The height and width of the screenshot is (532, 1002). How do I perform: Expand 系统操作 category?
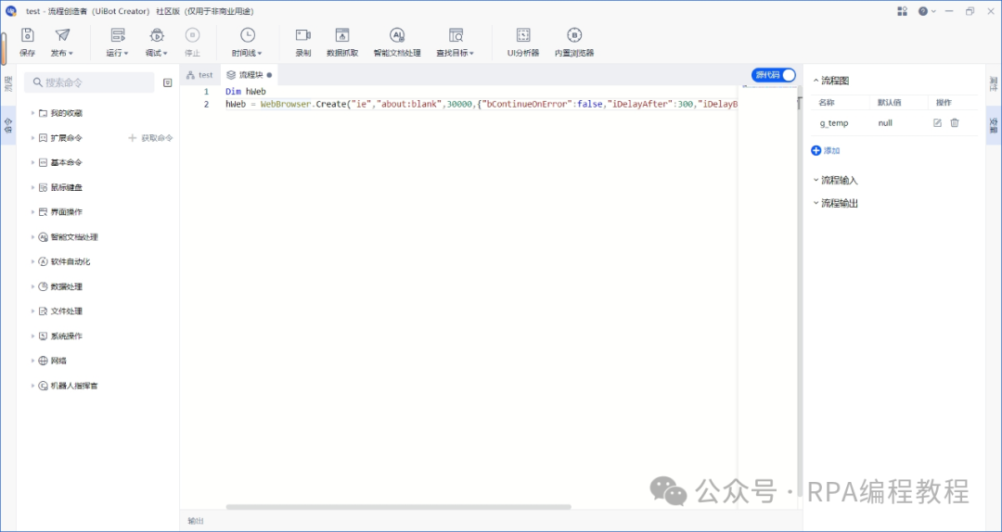point(32,336)
